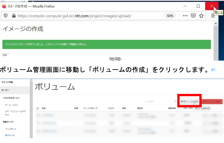Select ボリューム in the sidebar
This screenshot has width=224, height=143.
tap(10, 135)
